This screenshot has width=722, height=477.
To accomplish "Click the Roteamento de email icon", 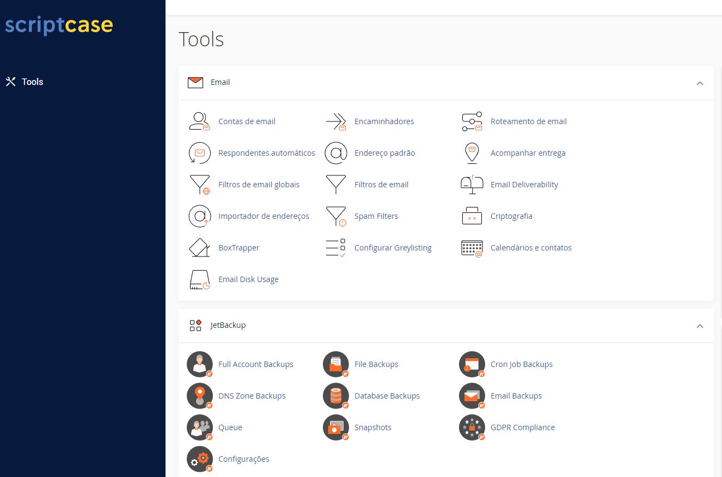I will [472, 121].
